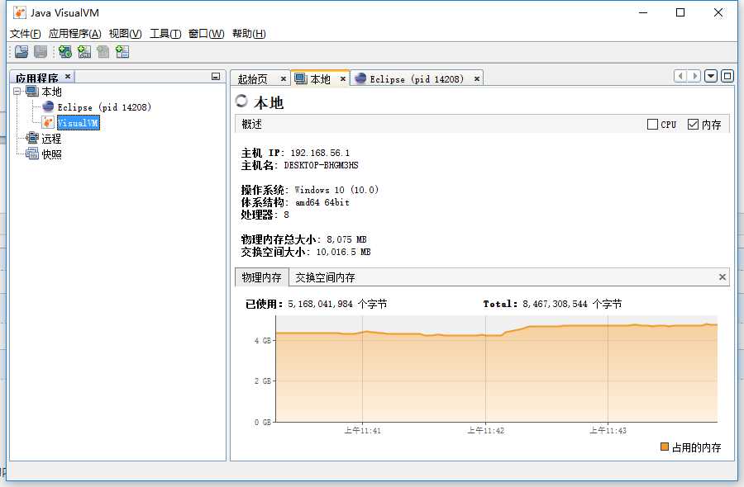Enable the CPU checkbox

coord(652,124)
